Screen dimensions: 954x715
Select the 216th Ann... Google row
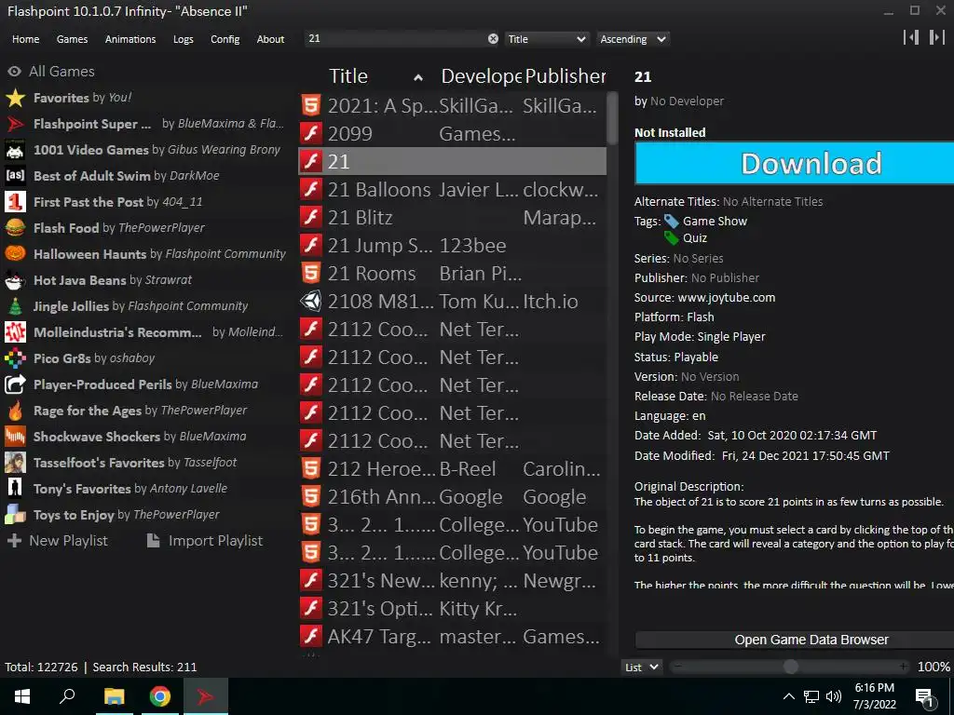[452, 497]
